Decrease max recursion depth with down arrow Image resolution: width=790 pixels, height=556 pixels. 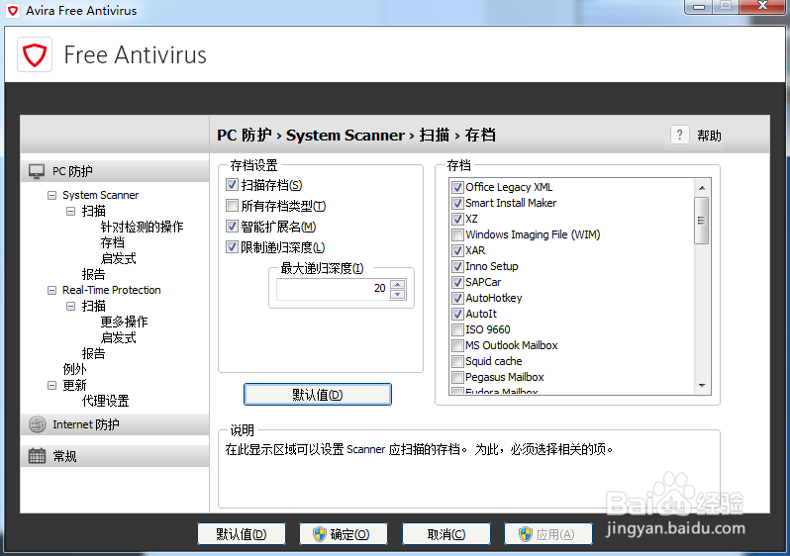398,294
